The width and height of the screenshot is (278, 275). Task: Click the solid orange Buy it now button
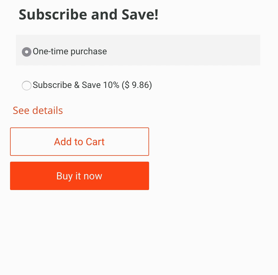79,176
